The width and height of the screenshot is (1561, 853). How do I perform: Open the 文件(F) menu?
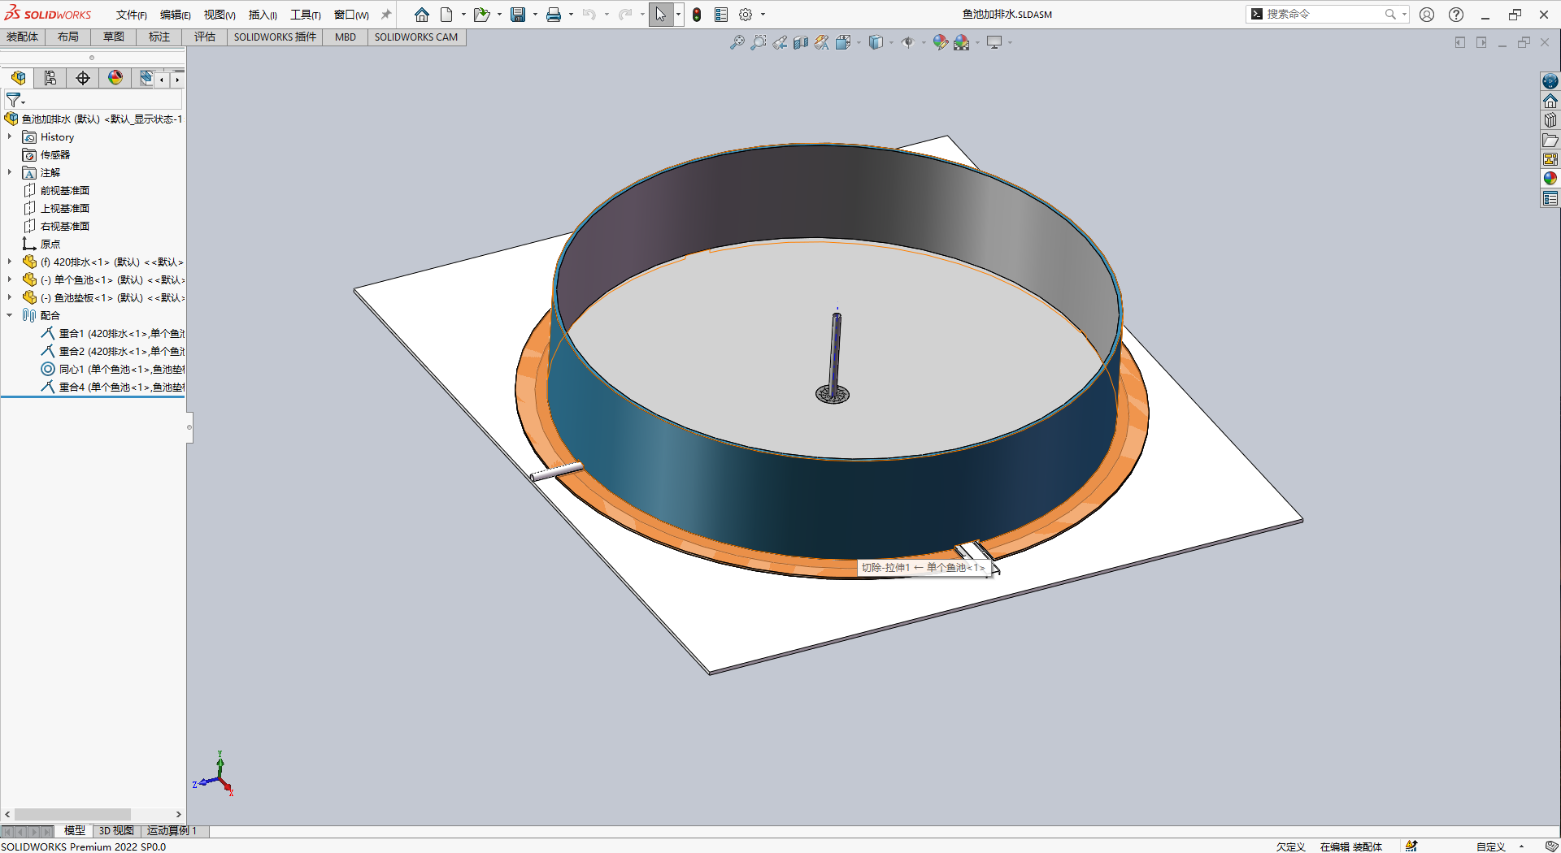(131, 15)
